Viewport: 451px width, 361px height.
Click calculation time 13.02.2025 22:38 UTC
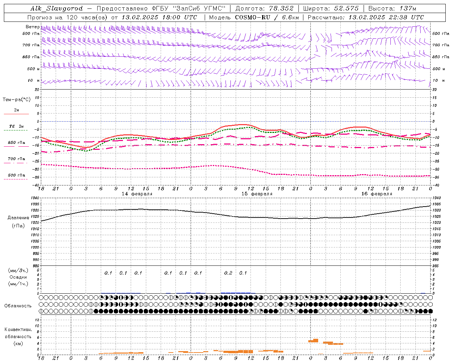[x=386, y=17]
